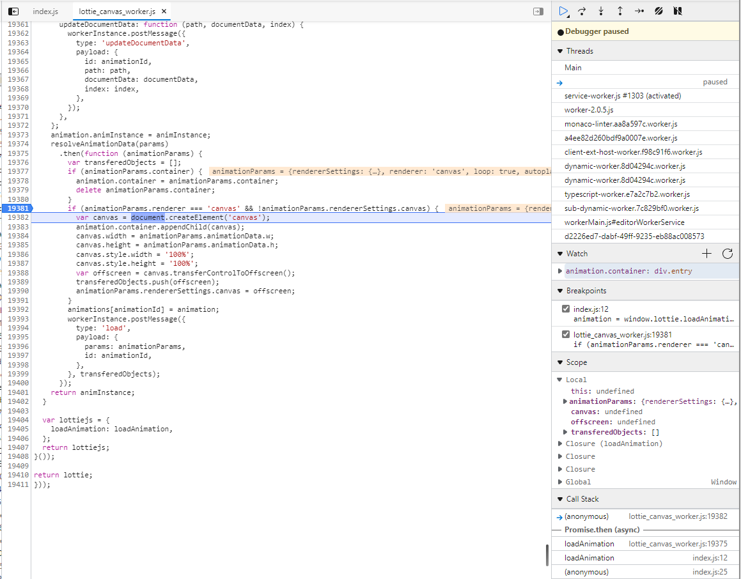Screen dimensions: 741x579
Task: Deactivate all breakpoints
Action: [659, 11]
